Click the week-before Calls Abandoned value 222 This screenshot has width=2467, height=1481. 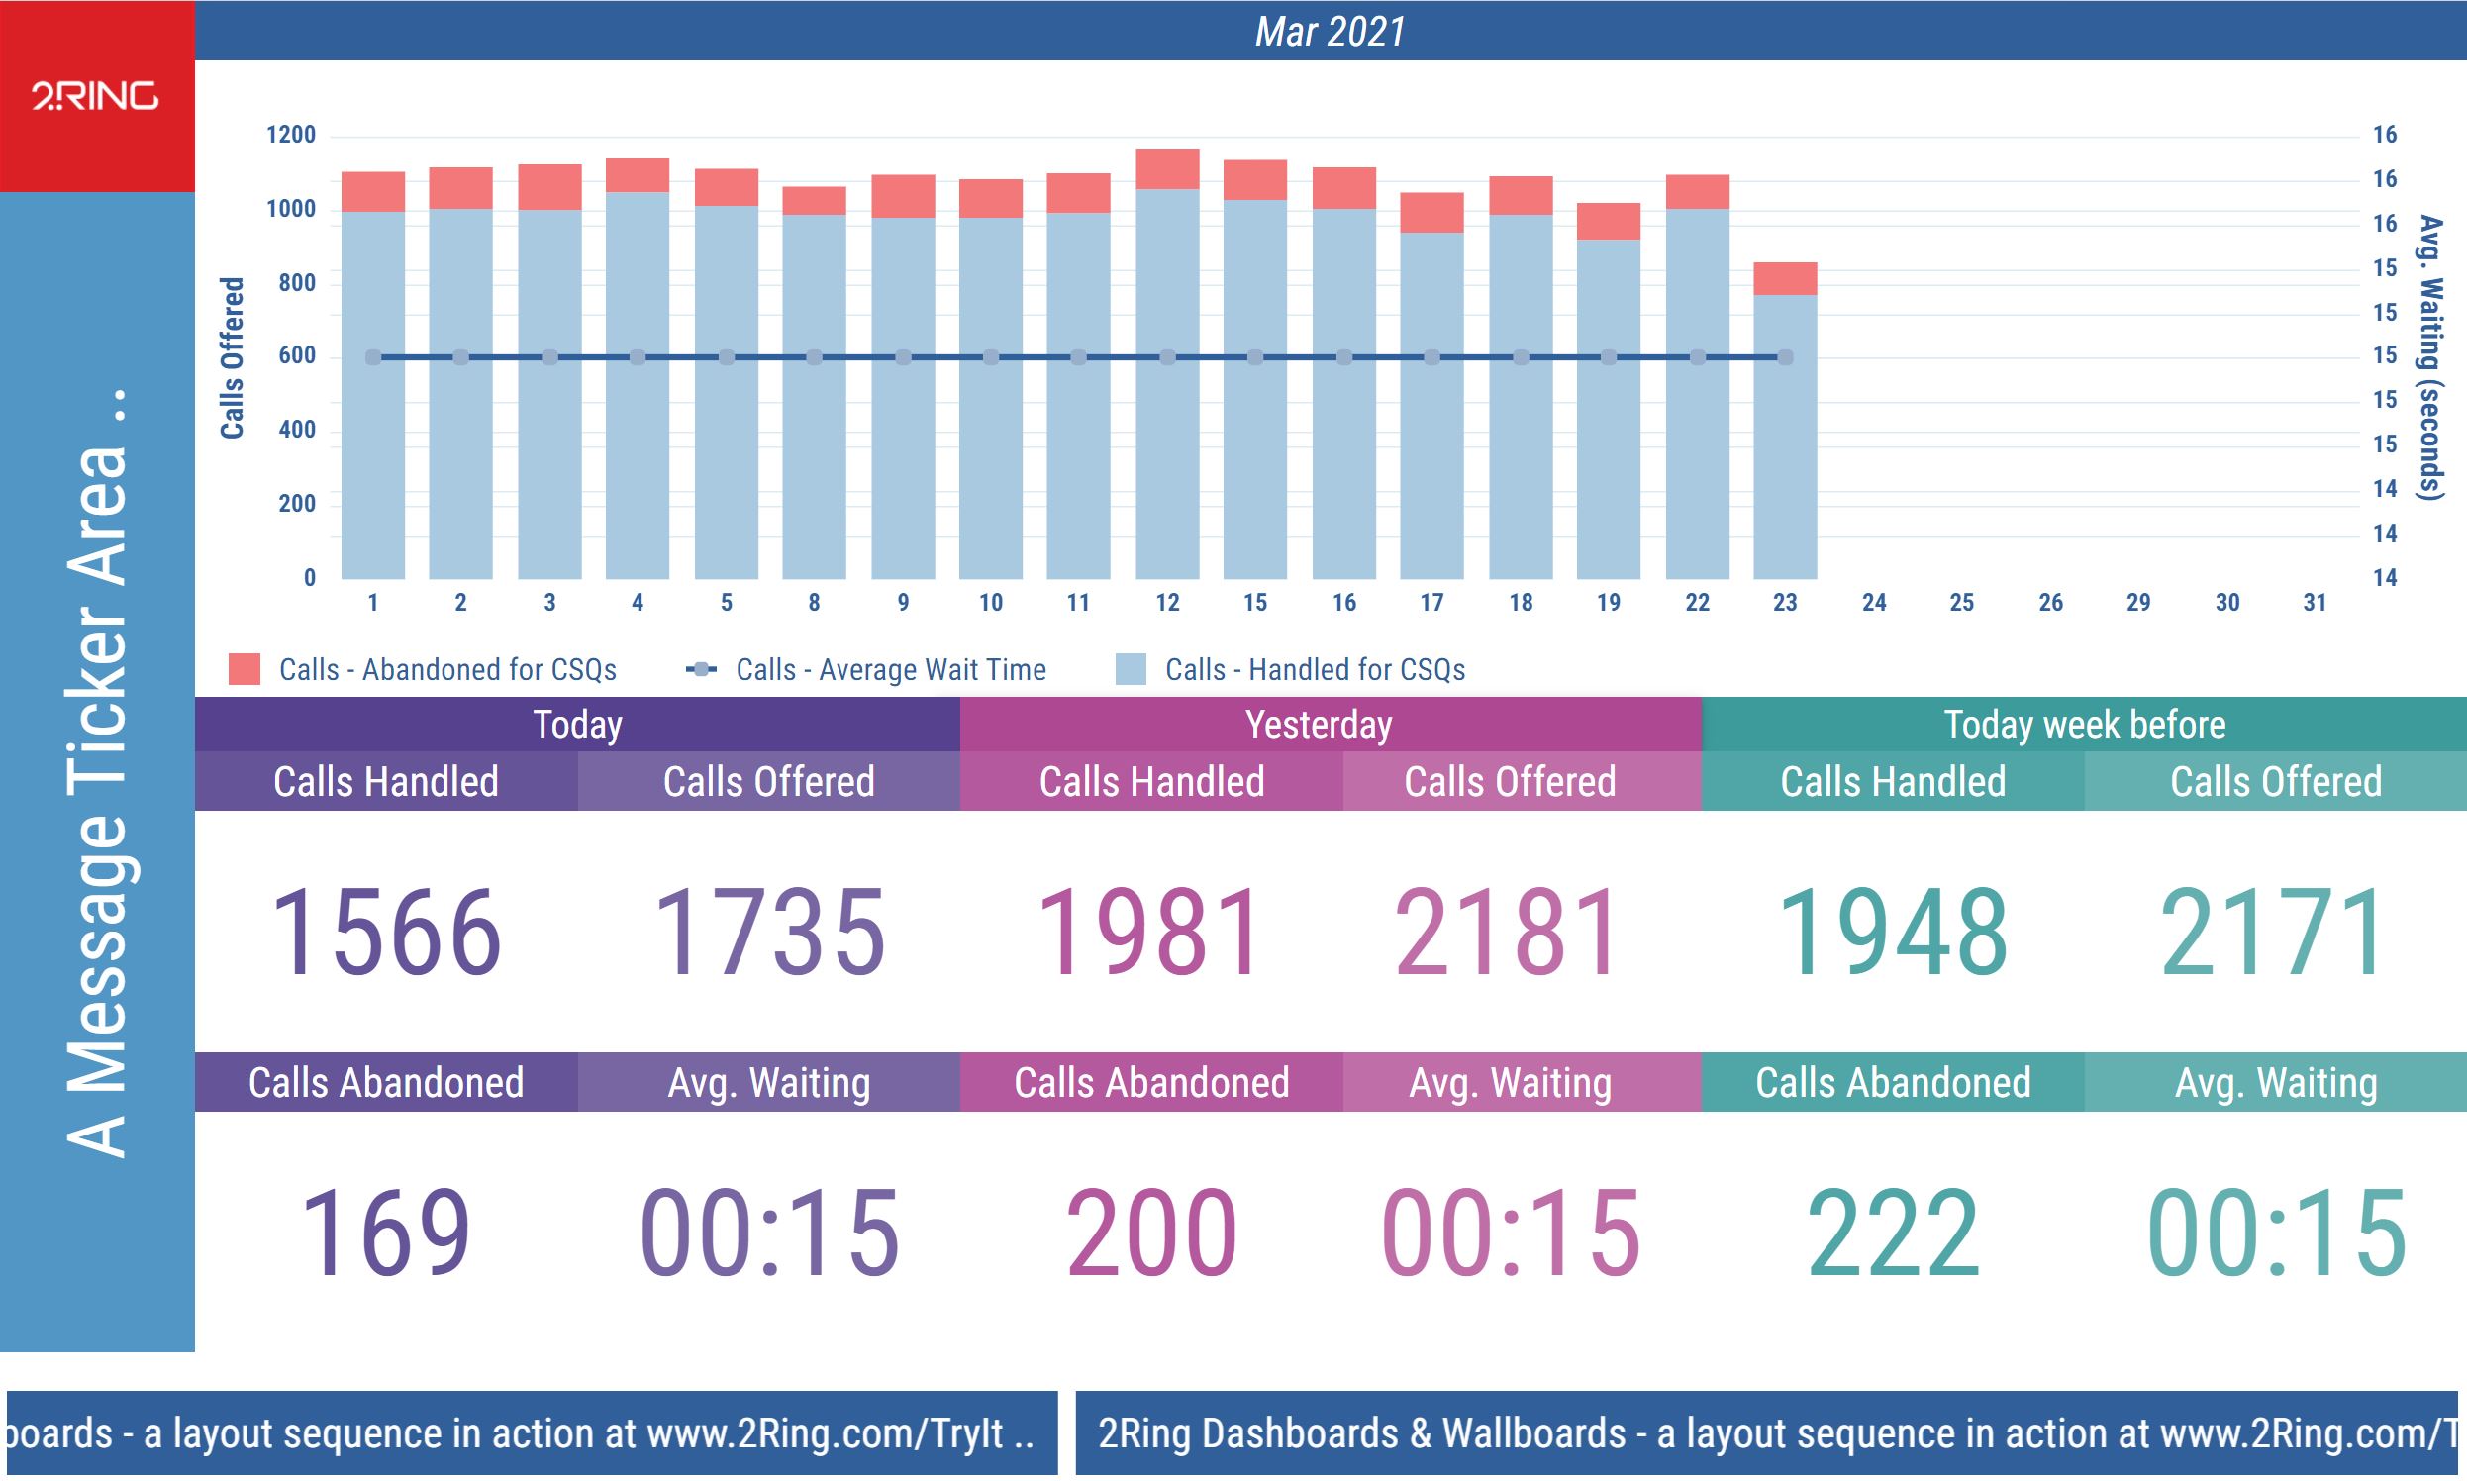click(x=1892, y=1234)
